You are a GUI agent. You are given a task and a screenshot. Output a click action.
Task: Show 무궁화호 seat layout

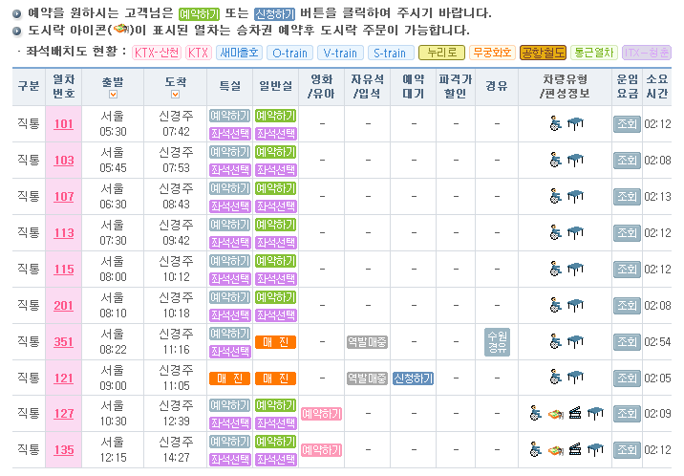(493, 53)
